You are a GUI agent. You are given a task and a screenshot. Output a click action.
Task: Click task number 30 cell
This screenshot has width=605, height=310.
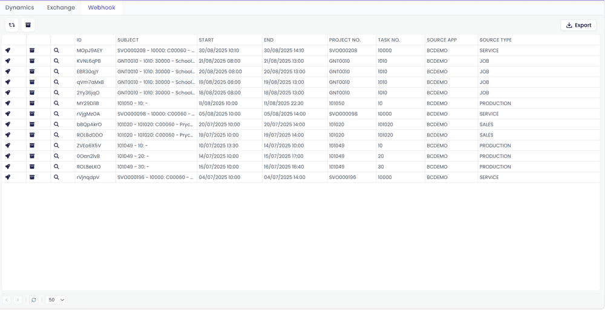click(381, 167)
